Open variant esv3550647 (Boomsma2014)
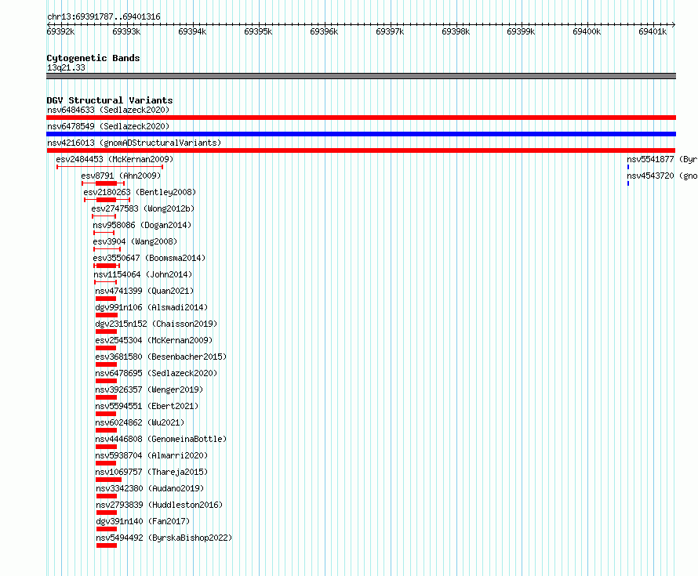Screen dimensions: 698x576 (x=149, y=258)
